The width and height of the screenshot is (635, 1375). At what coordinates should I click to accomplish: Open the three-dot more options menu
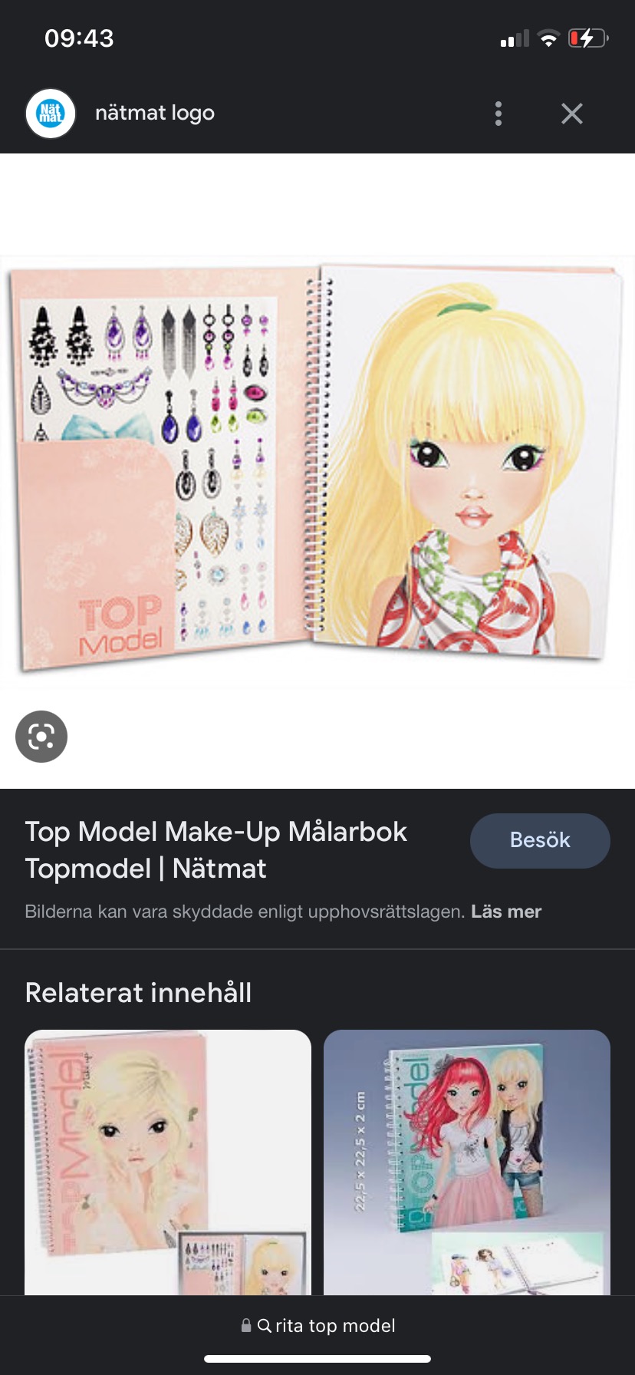pos(498,114)
